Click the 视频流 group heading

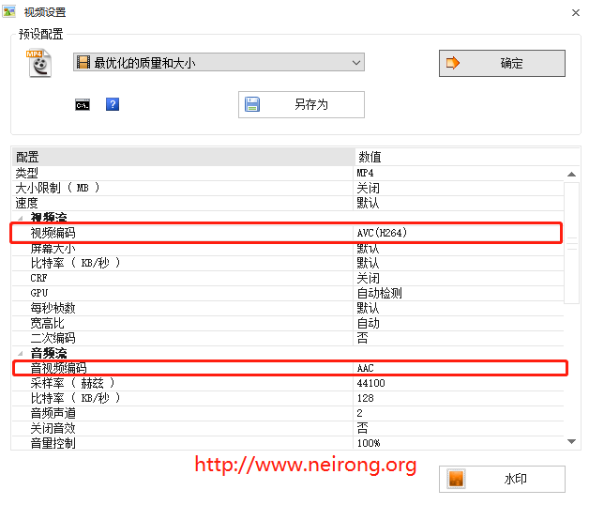pos(49,218)
